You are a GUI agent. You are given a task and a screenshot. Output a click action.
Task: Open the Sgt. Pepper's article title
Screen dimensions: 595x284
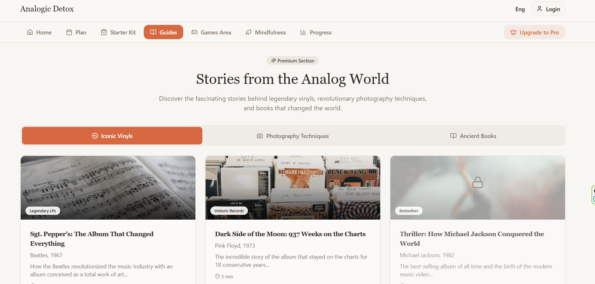[92, 239]
